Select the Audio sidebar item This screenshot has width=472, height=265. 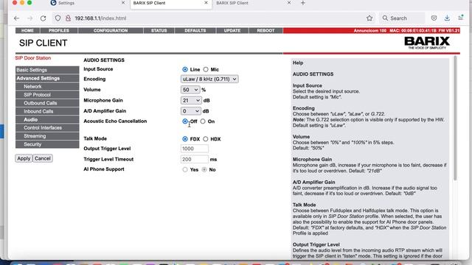click(47, 119)
